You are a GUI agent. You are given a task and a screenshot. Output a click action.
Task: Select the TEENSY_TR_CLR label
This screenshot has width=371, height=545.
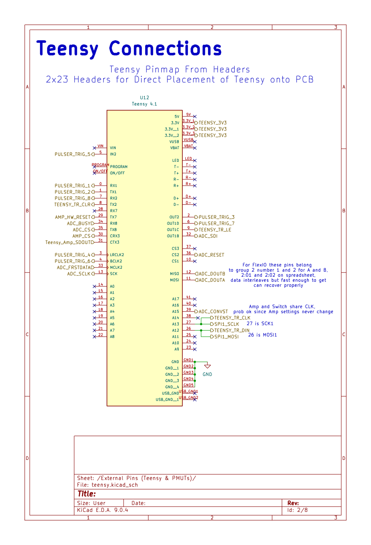[x=74, y=205]
